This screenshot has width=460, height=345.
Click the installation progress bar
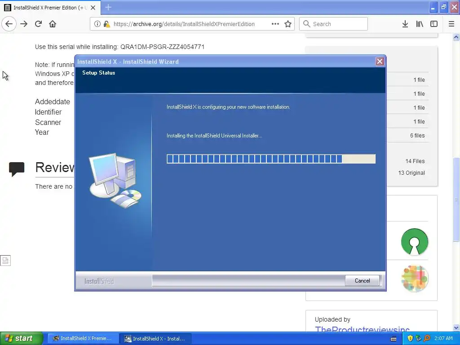tap(271, 159)
